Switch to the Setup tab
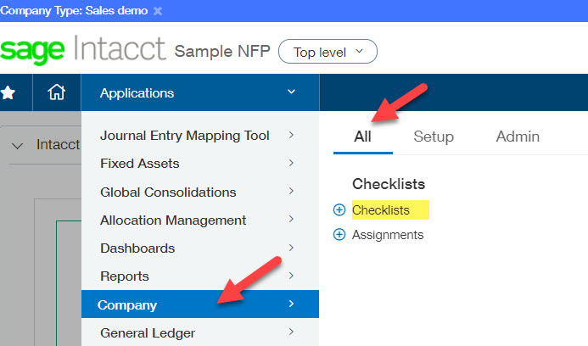This screenshot has height=346, width=588. pyautogui.click(x=433, y=137)
